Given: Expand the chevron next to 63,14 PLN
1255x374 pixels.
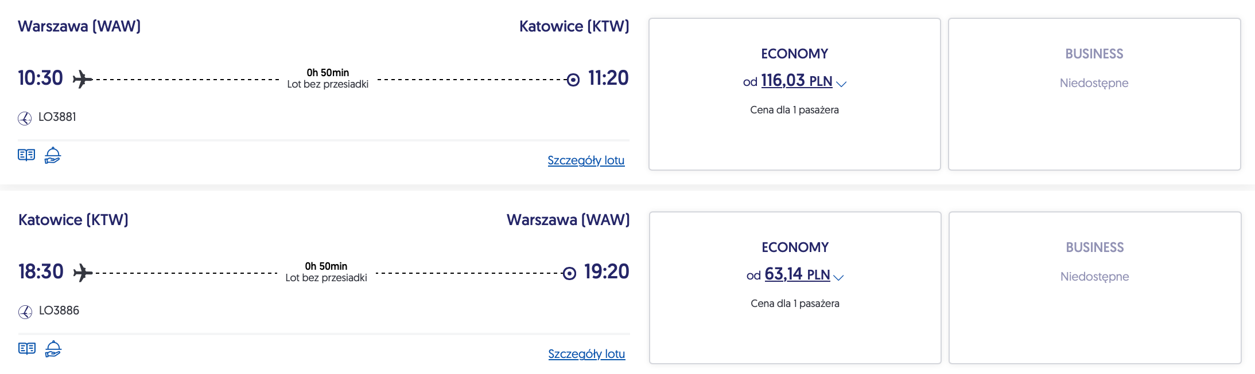Looking at the screenshot, I should coord(838,278).
